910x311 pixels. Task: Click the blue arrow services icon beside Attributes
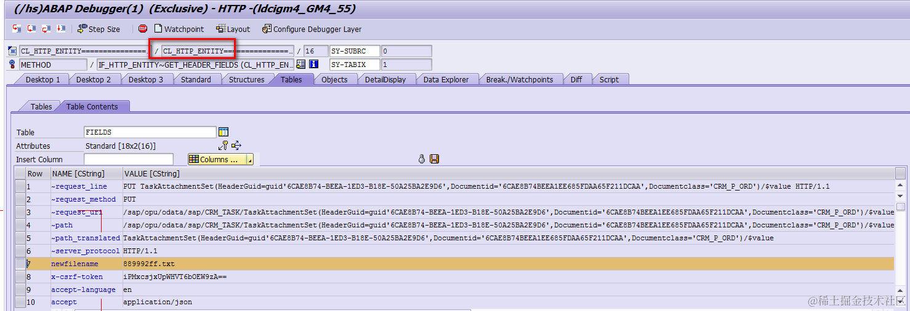click(236, 146)
